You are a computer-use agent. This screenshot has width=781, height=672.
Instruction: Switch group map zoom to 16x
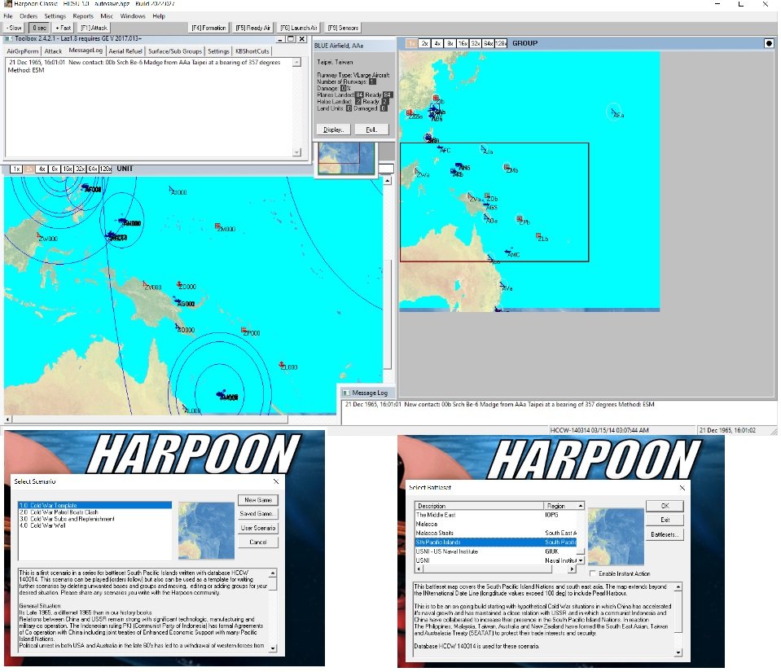click(x=463, y=43)
